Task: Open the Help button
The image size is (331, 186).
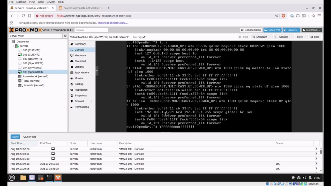Action: tap(315, 37)
